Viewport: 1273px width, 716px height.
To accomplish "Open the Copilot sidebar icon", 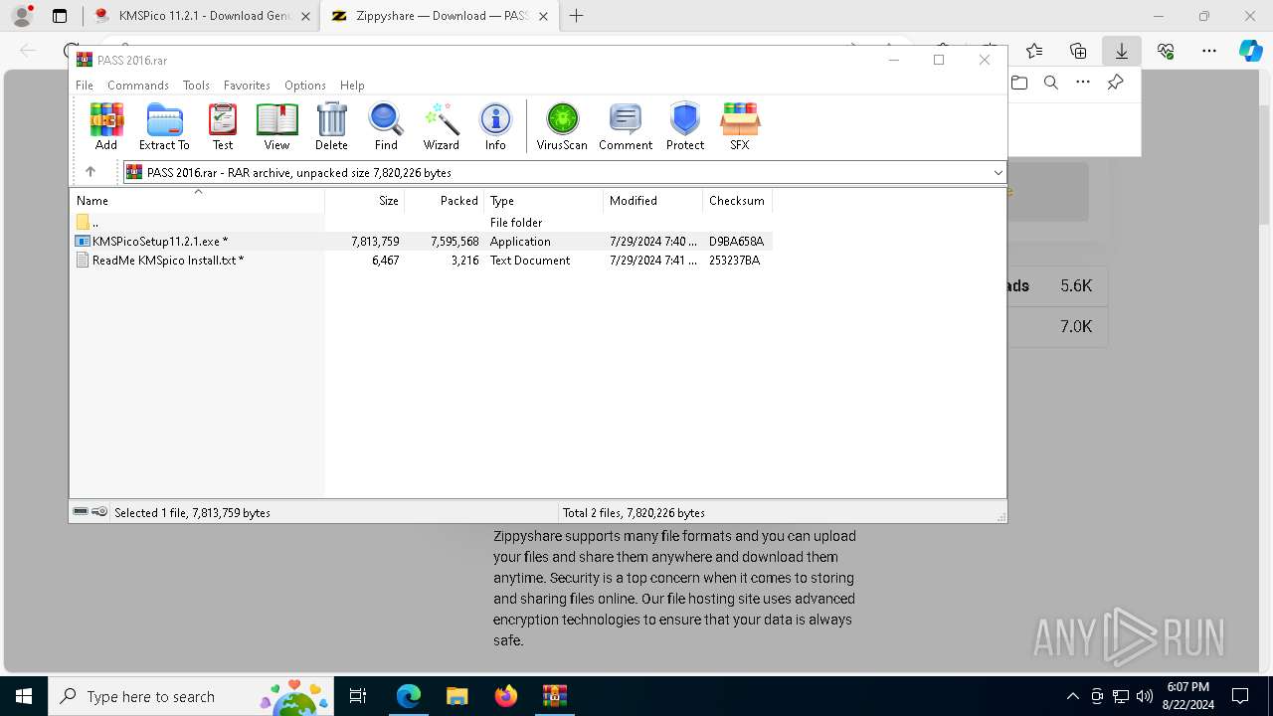I will (x=1250, y=51).
